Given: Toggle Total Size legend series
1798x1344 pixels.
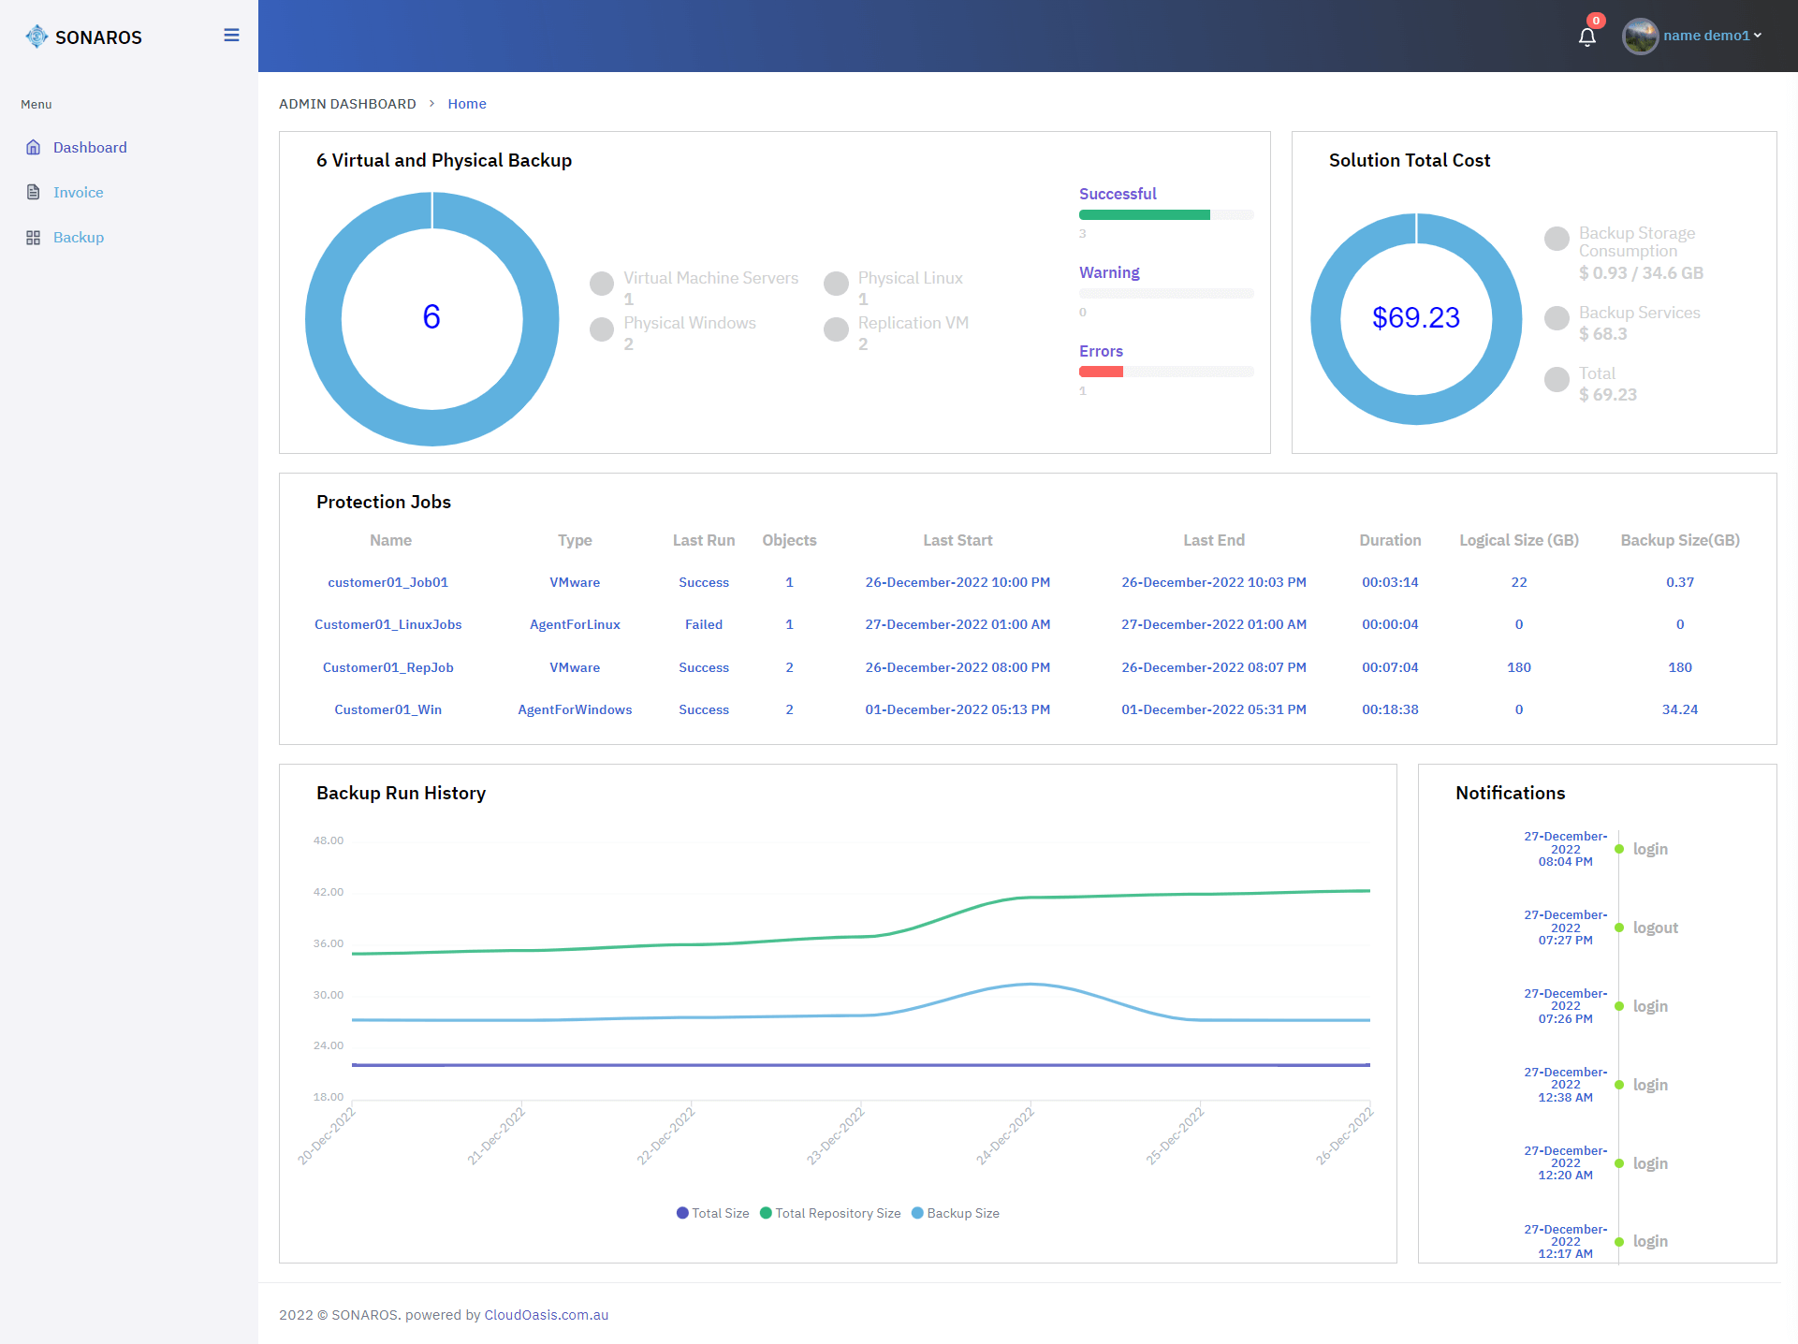Looking at the screenshot, I should click(x=712, y=1213).
